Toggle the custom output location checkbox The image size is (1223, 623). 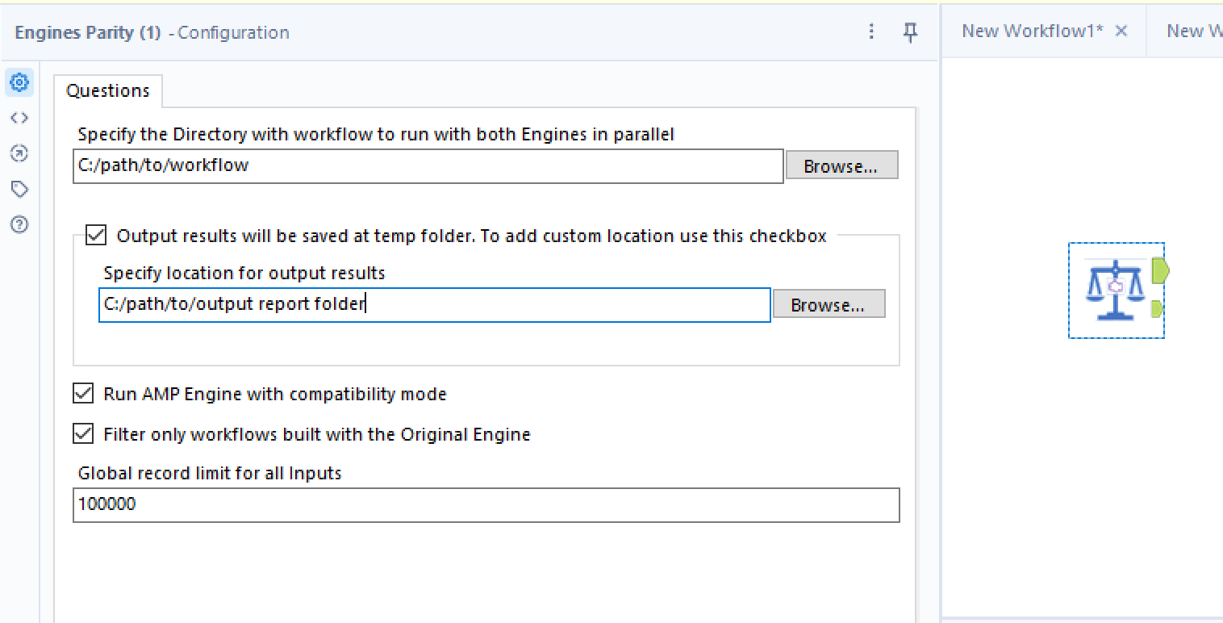pos(95,235)
